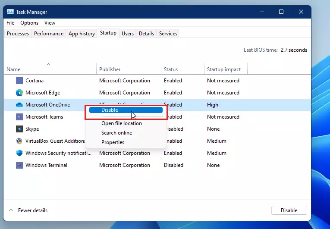Switch to the Services tab
The image size is (330, 229).
pyautogui.click(x=168, y=34)
